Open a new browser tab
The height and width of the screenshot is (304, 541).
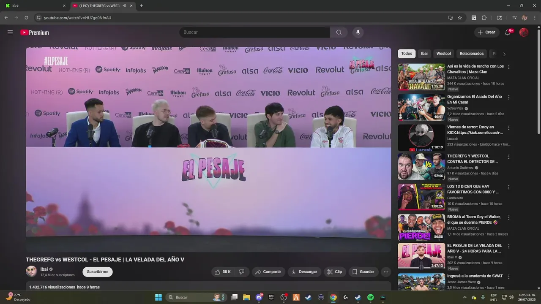click(141, 6)
